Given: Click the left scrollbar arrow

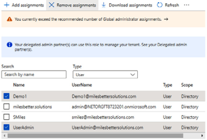Looking at the screenshot, I should point(4,136).
